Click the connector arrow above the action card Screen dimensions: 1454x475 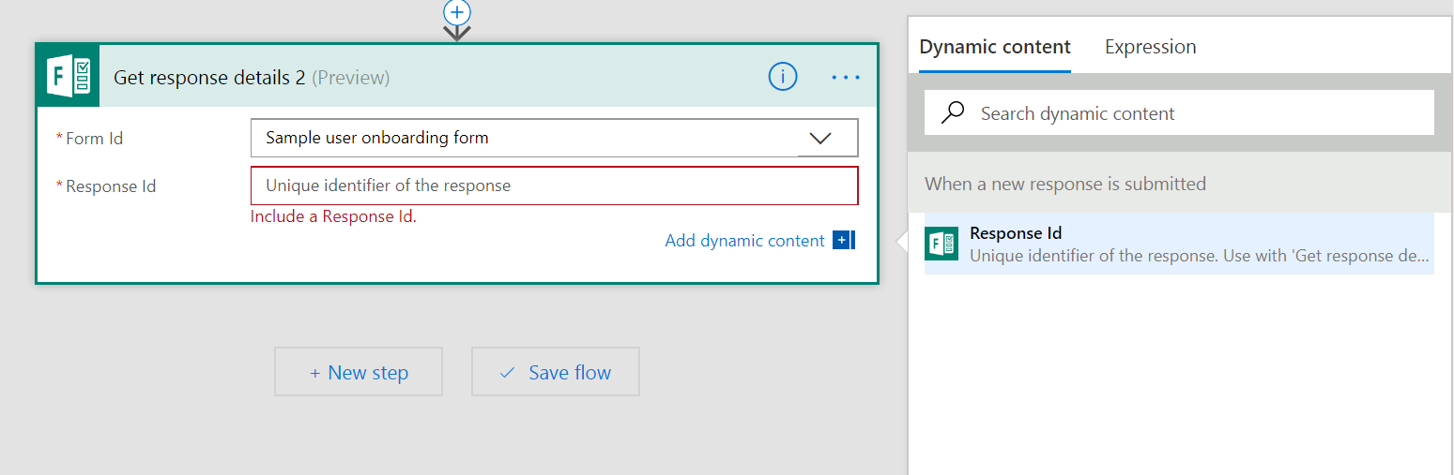456,33
